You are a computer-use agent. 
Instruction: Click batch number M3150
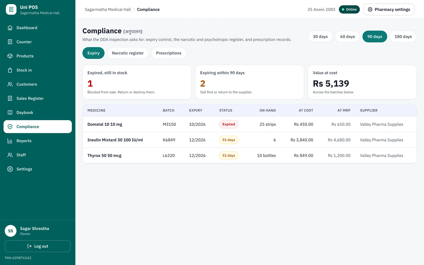coord(169,124)
